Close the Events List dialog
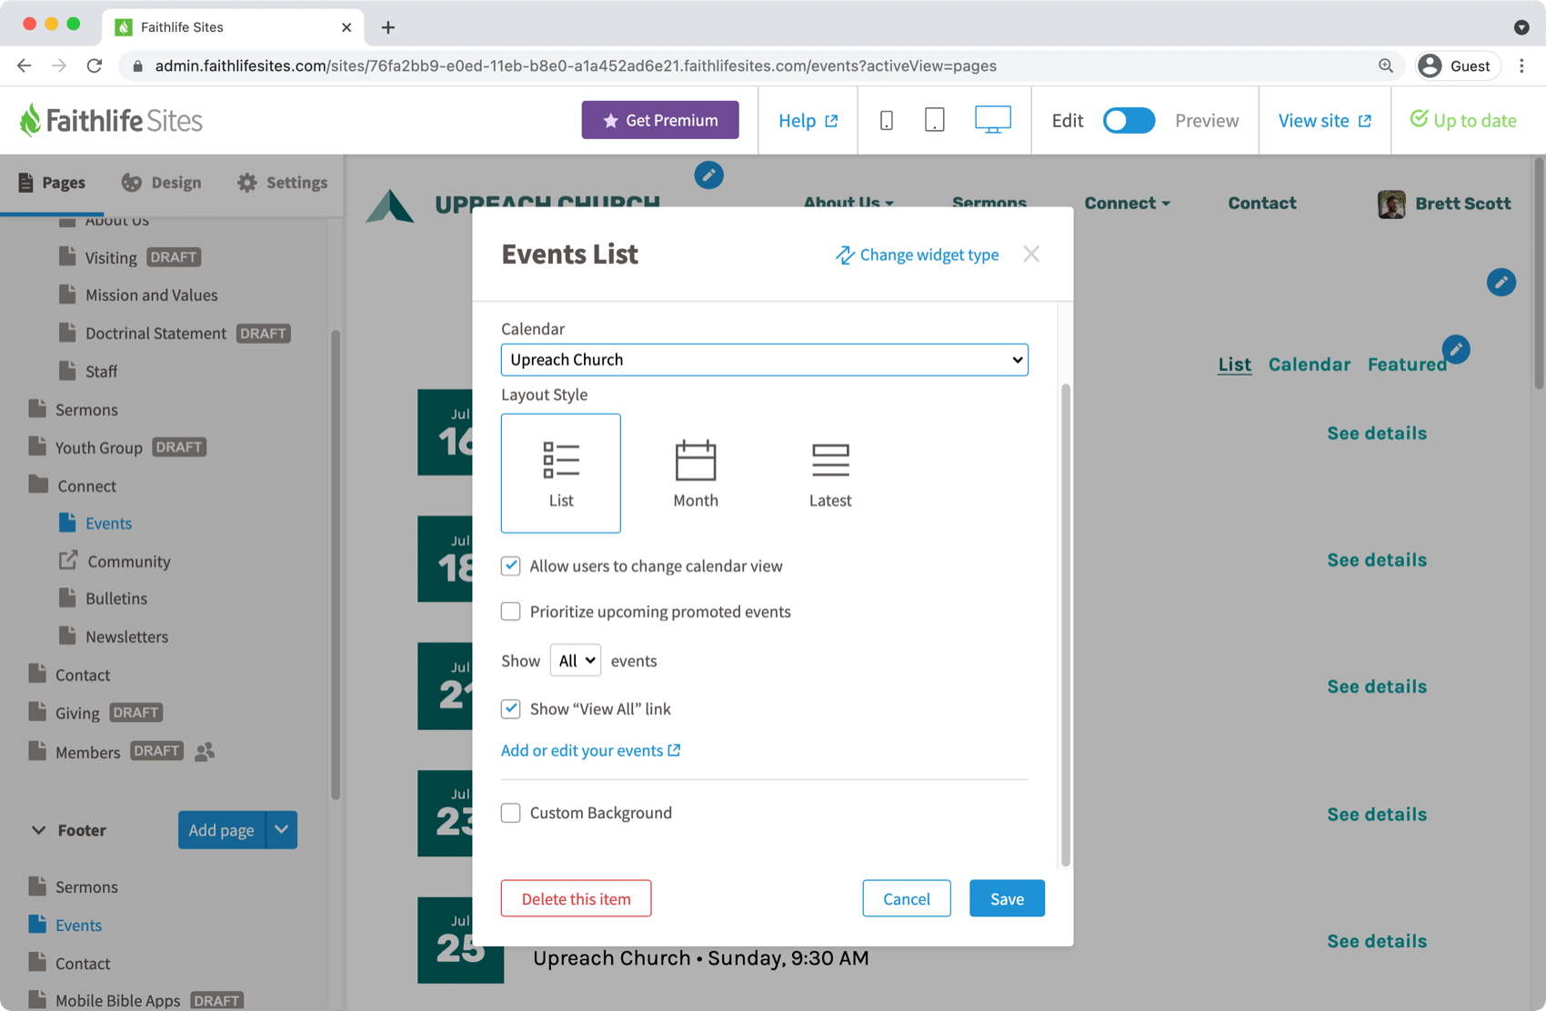Image resolution: width=1546 pixels, height=1011 pixels. 1031,255
